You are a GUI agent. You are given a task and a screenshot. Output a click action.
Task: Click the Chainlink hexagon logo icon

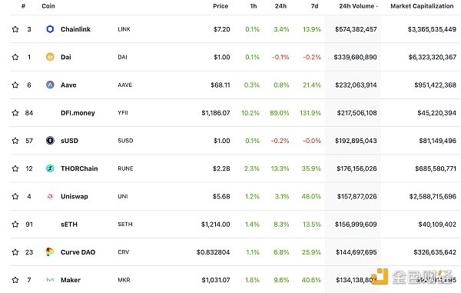coord(50,29)
